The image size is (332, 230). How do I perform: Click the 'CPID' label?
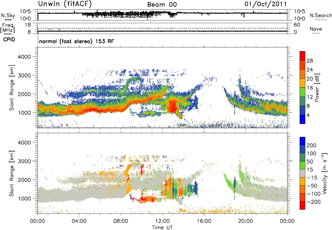(x=9, y=39)
